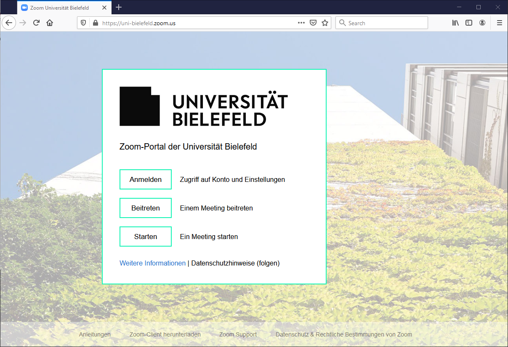Click heading 'Zoom-Portal der Universität Bielefeld'
The image size is (508, 347).
click(x=188, y=147)
